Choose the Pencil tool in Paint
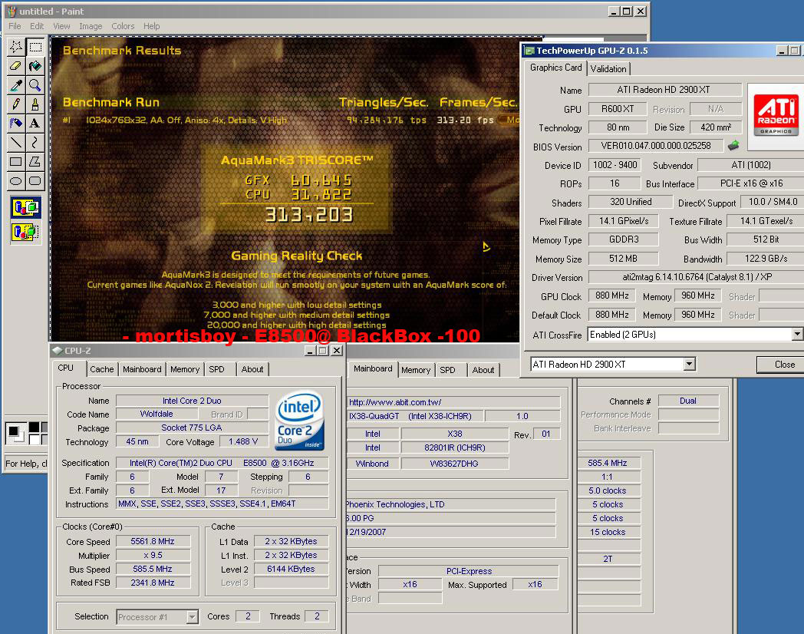 pyautogui.click(x=16, y=104)
